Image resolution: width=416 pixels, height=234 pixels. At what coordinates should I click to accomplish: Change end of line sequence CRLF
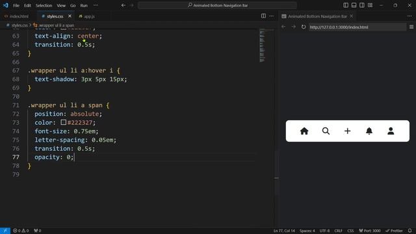[x=338, y=231]
